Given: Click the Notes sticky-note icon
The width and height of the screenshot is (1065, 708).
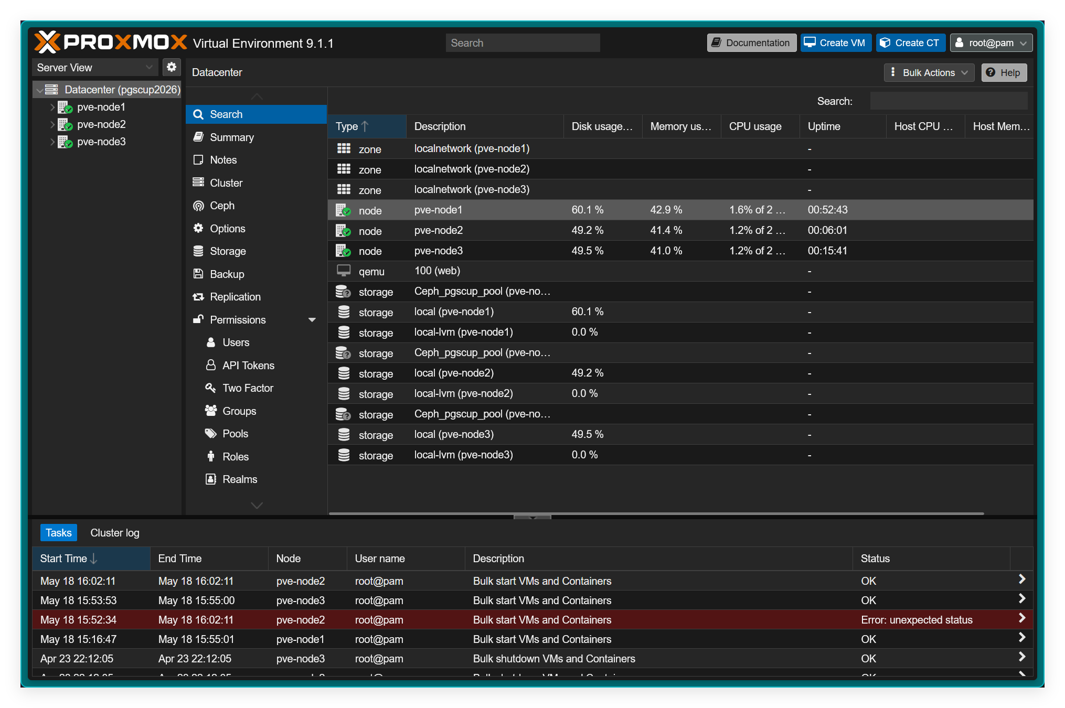Looking at the screenshot, I should tap(198, 160).
